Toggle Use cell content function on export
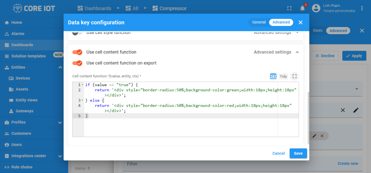 (77, 63)
